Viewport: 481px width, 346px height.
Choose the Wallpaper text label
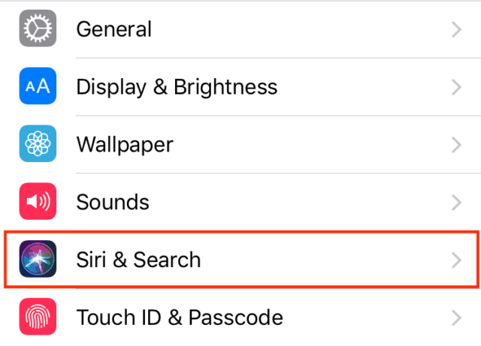[125, 144]
